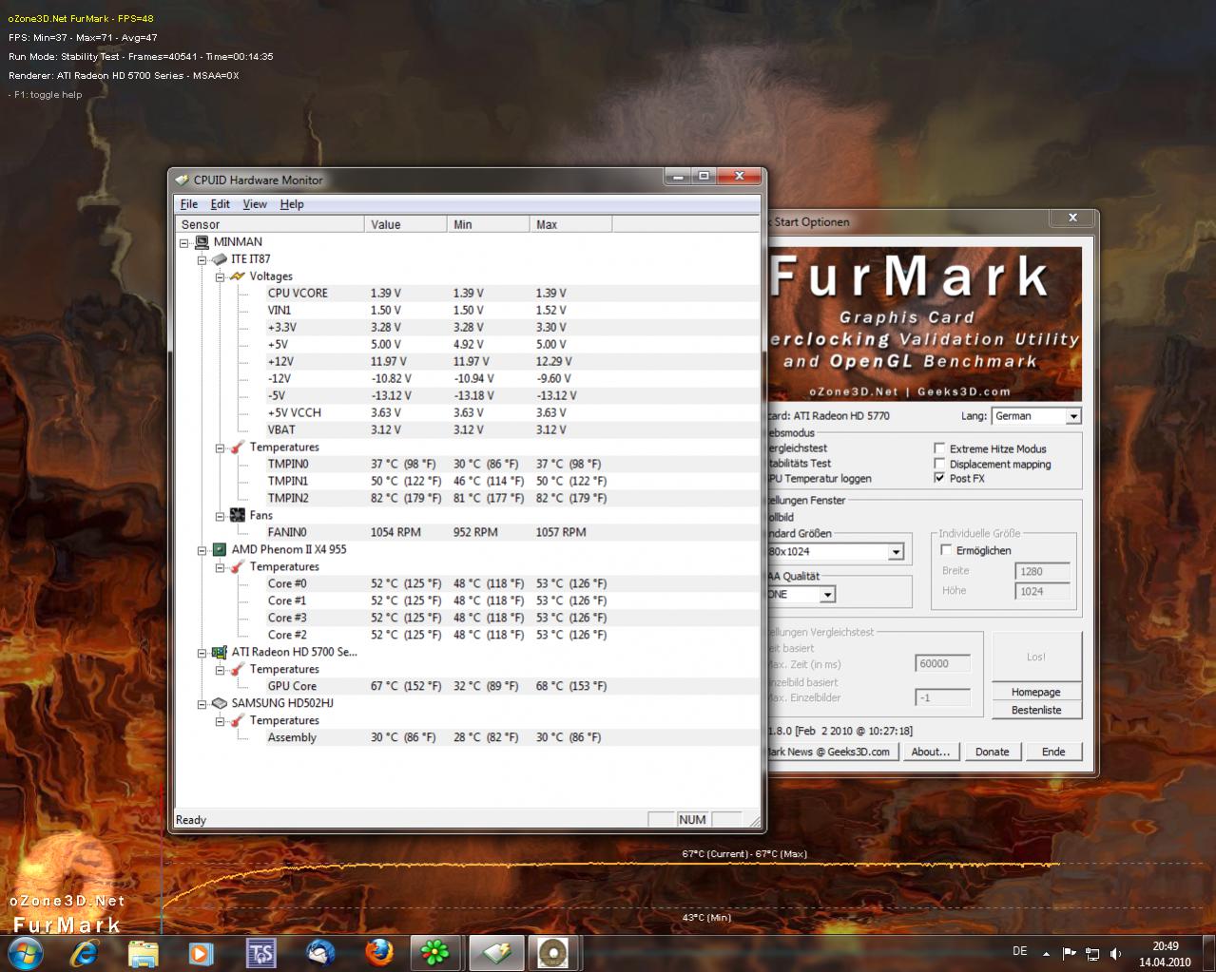
Task: Click the Fans icon in the tree
Action: pos(238,515)
